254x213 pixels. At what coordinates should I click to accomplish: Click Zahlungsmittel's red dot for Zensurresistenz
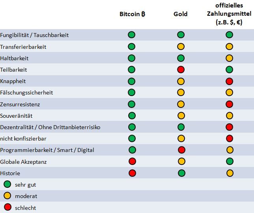(230, 104)
